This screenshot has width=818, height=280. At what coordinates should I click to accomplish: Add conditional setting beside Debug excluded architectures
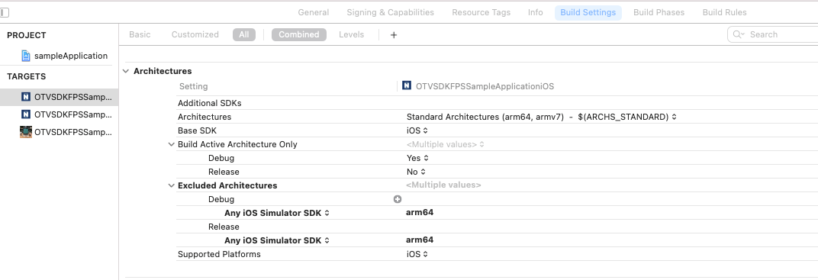pos(398,199)
